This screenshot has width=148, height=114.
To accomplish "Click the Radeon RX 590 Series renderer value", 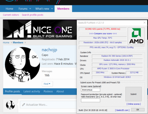I will 117,56.
